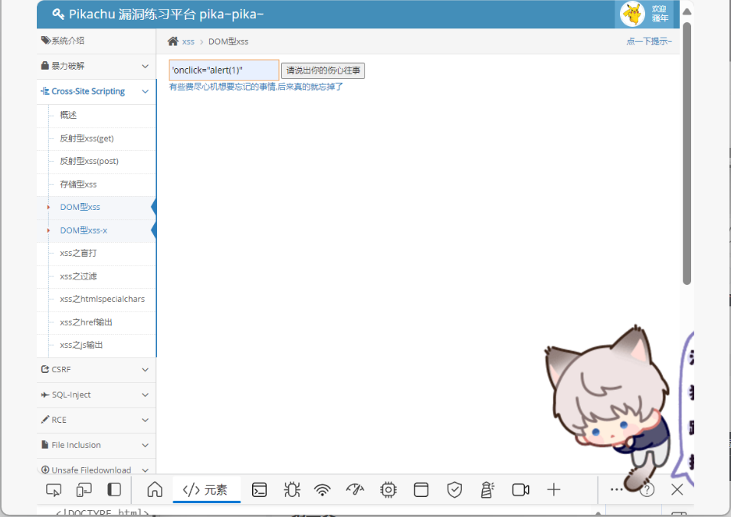Open the Network wifi icon panel

[x=322, y=490]
